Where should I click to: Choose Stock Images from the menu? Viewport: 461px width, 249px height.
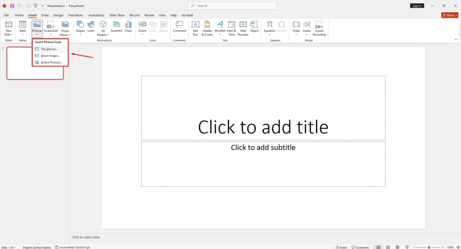(50, 56)
